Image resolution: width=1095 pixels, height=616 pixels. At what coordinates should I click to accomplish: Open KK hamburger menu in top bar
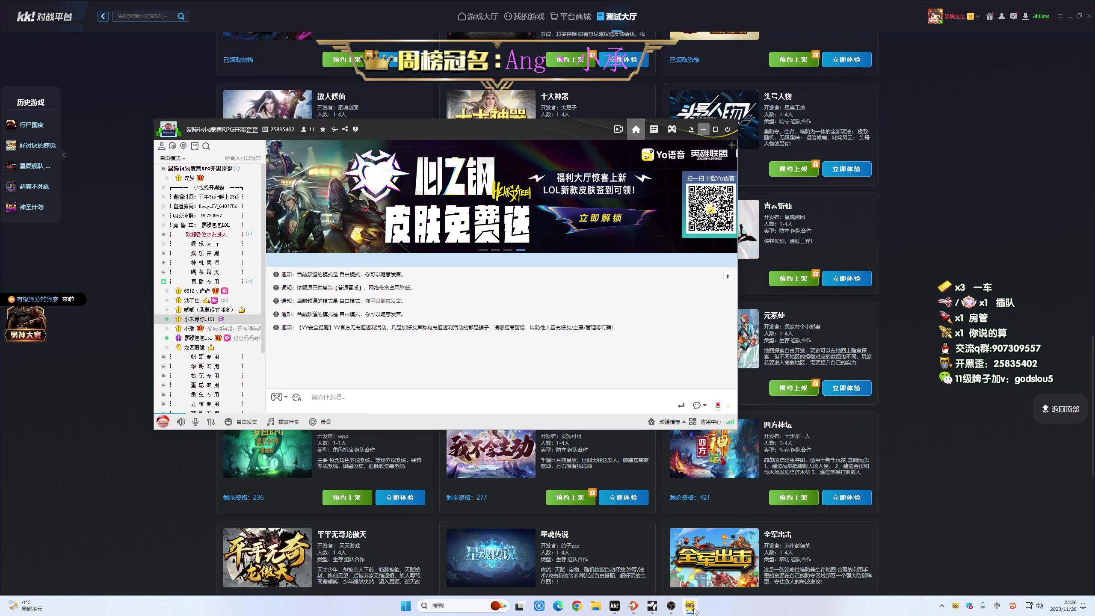click(x=1060, y=16)
